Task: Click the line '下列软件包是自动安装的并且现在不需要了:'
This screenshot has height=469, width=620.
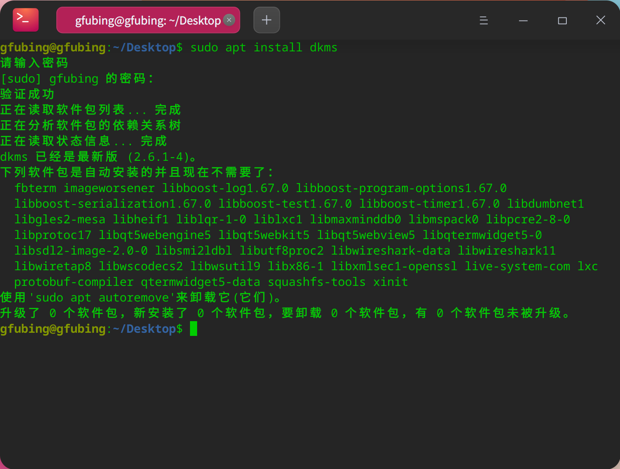Action: pyautogui.click(x=136, y=172)
